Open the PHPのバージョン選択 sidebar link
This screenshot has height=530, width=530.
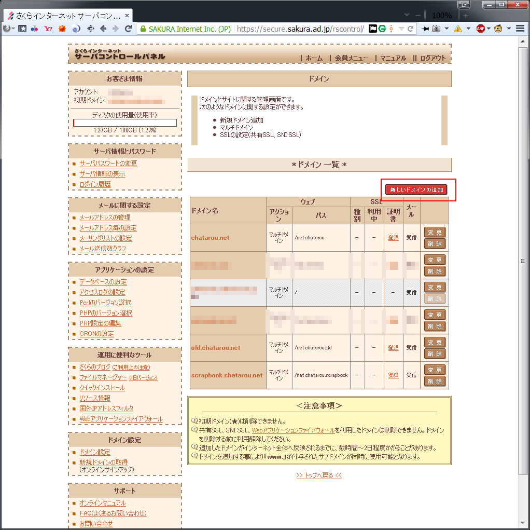(x=106, y=313)
